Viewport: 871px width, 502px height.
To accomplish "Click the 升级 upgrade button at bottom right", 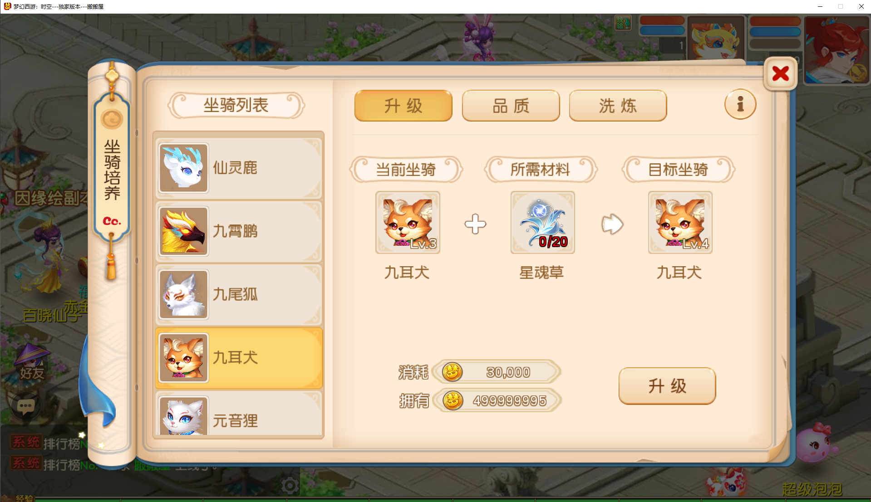I will (667, 386).
